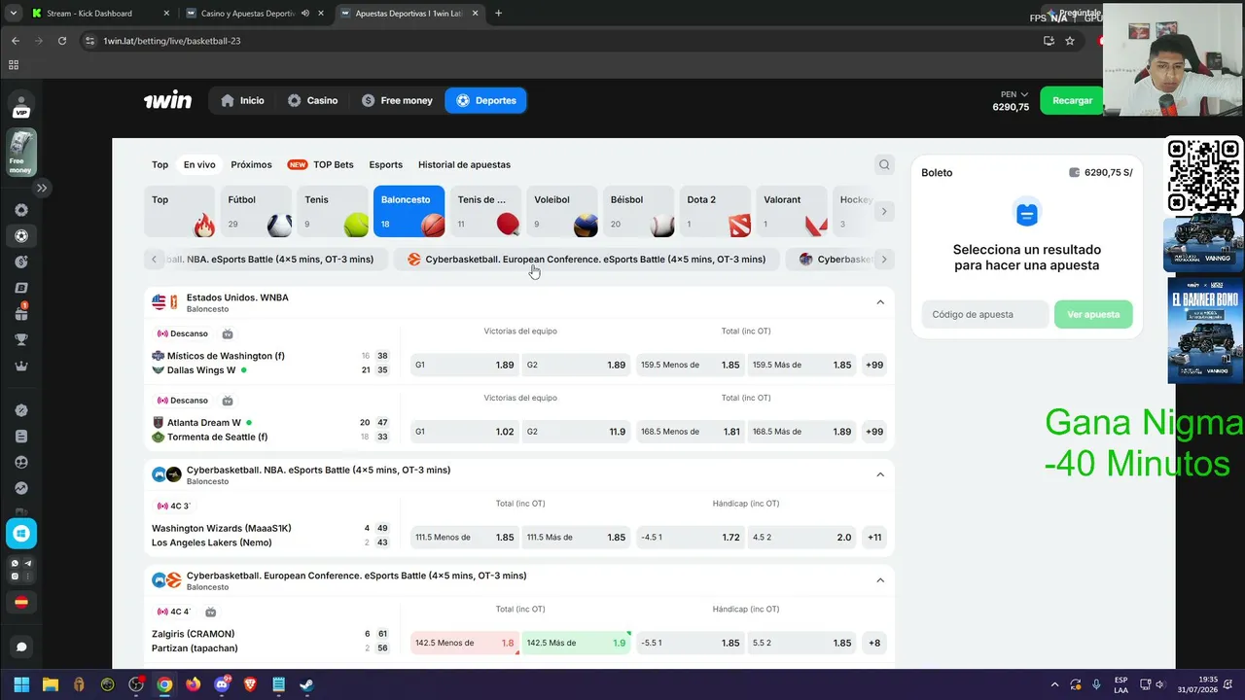
Task: Open Discord from the Windows taskbar
Action: click(x=222, y=684)
